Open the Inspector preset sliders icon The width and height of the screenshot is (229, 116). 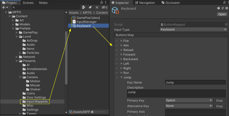coord(222,8)
